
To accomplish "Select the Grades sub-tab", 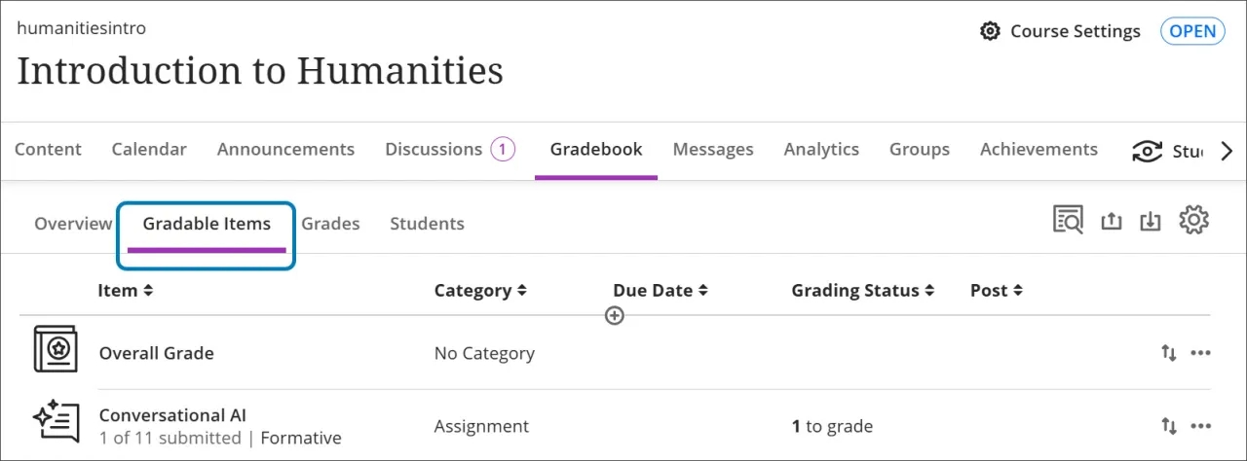I will (330, 224).
